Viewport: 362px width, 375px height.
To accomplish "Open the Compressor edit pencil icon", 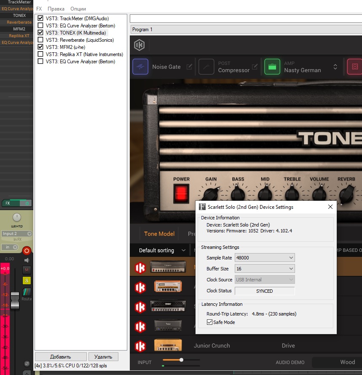I will pyautogui.click(x=255, y=67).
